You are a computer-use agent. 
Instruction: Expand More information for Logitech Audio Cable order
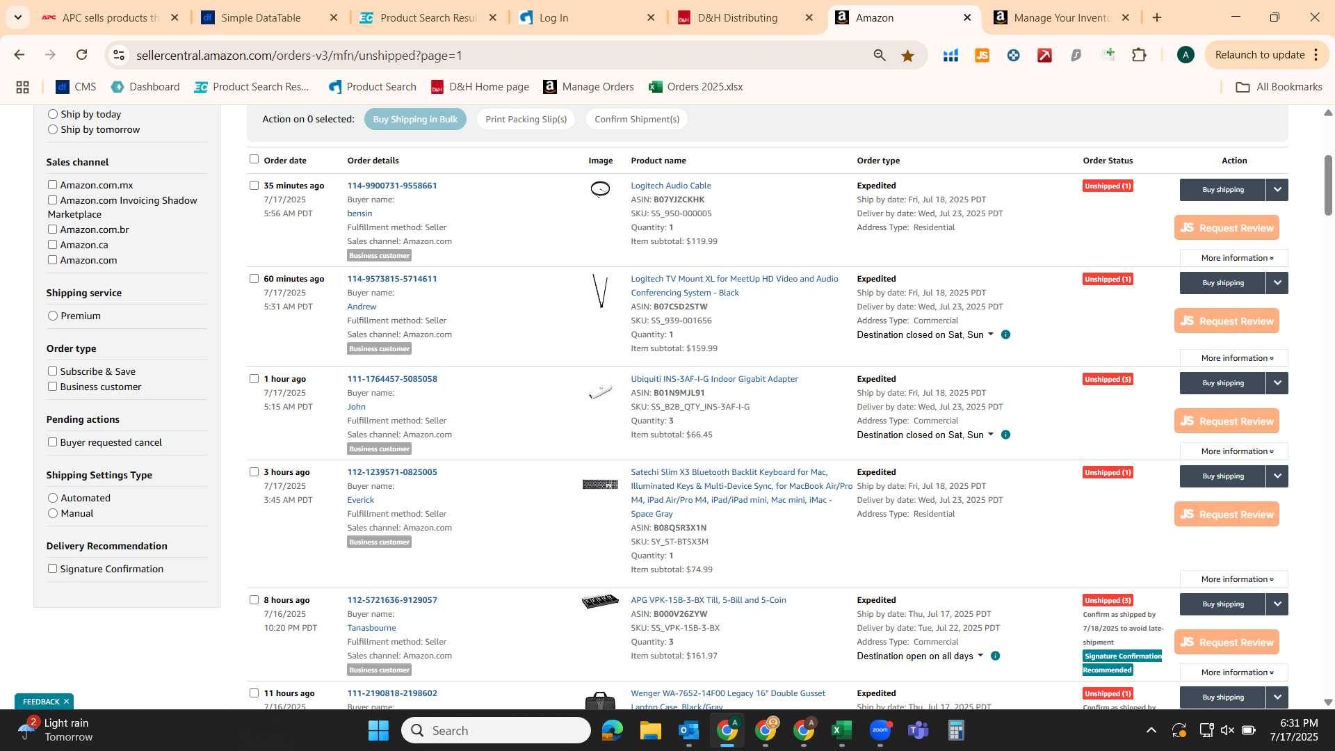[1234, 258]
